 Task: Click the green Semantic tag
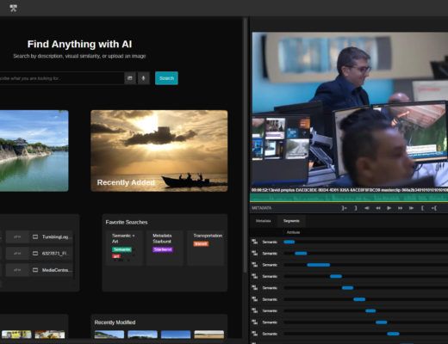(x=121, y=249)
